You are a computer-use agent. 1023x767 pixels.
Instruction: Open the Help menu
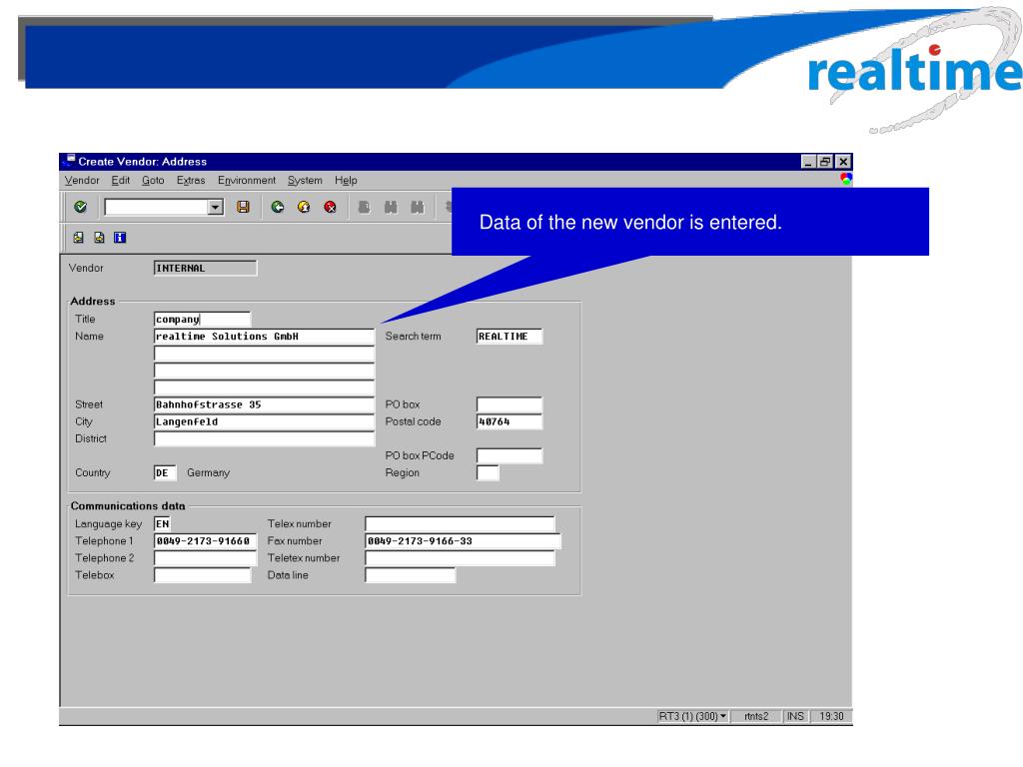coord(346,180)
